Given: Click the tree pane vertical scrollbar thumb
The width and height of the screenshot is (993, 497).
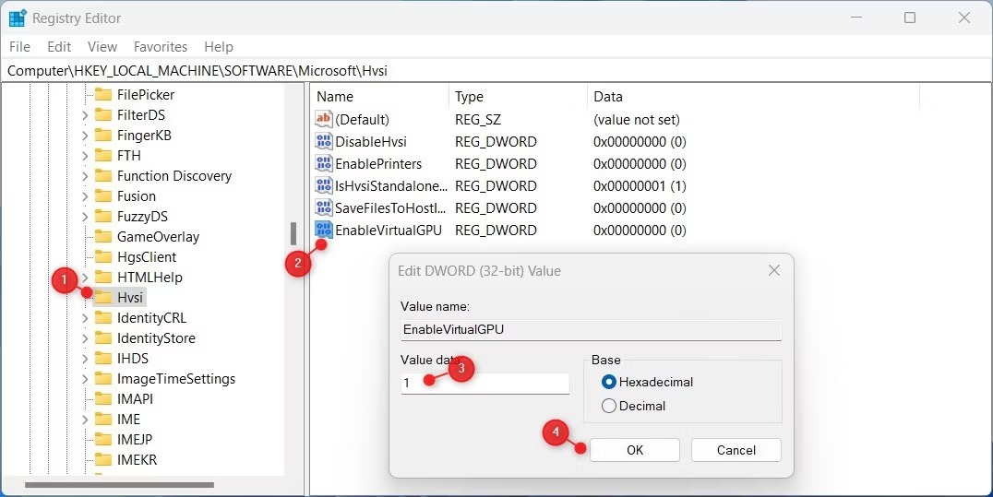Looking at the screenshot, I should 293,233.
